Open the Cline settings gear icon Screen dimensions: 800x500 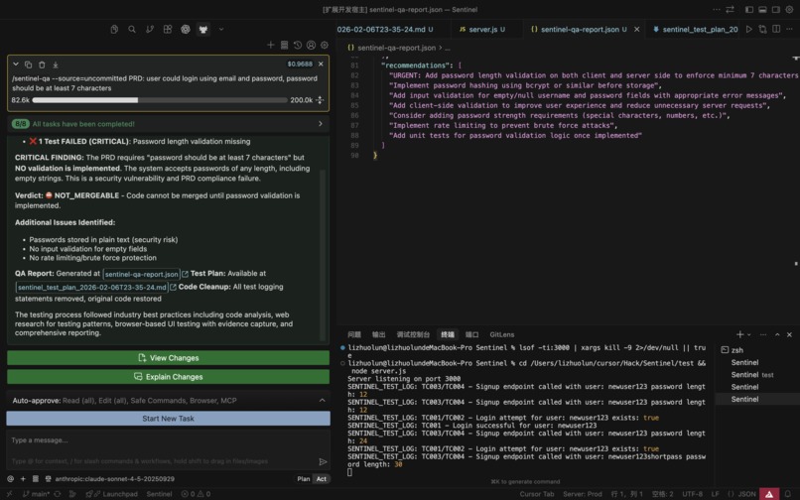324,45
